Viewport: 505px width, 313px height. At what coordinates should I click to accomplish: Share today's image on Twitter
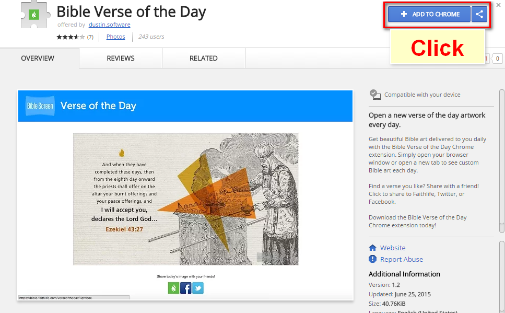tap(197, 288)
